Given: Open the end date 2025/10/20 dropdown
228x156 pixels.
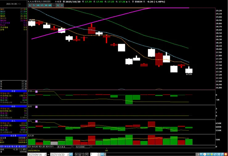Looking at the screenshot, I should (68, 154).
